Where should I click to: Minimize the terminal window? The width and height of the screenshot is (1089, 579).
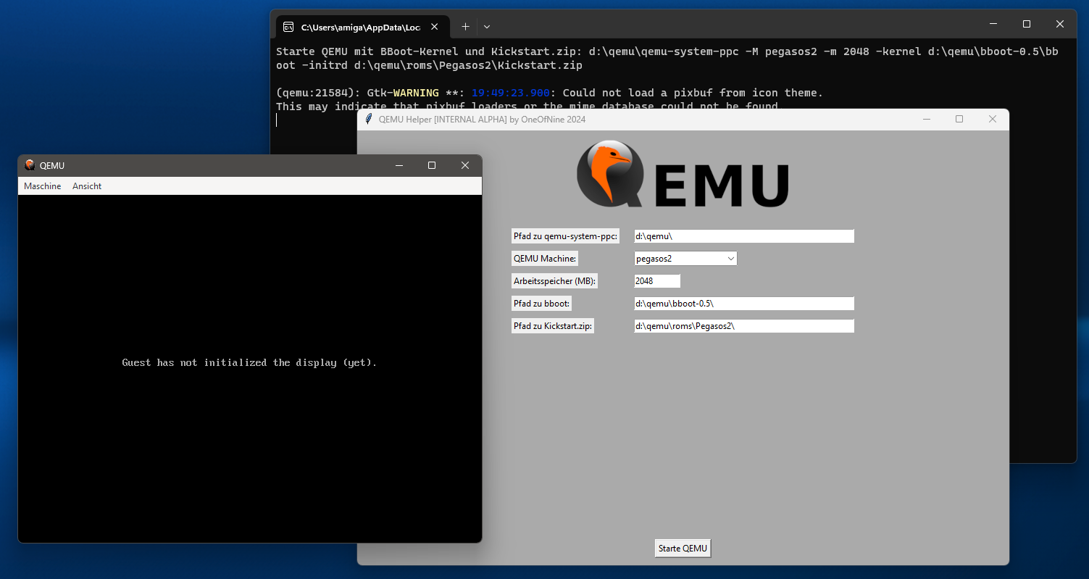(x=993, y=24)
